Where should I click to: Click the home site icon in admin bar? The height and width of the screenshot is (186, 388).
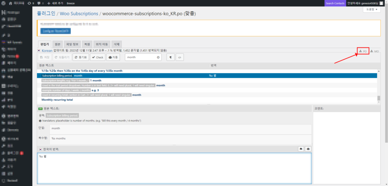tap(10, 3)
